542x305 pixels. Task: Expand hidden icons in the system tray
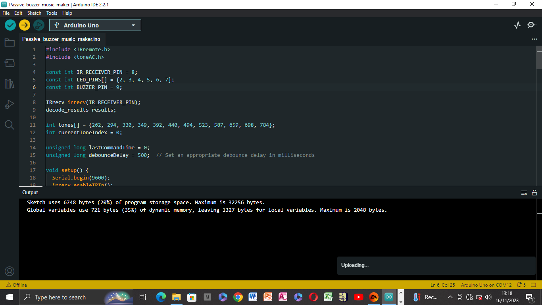pyautogui.click(x=450, y=297)
